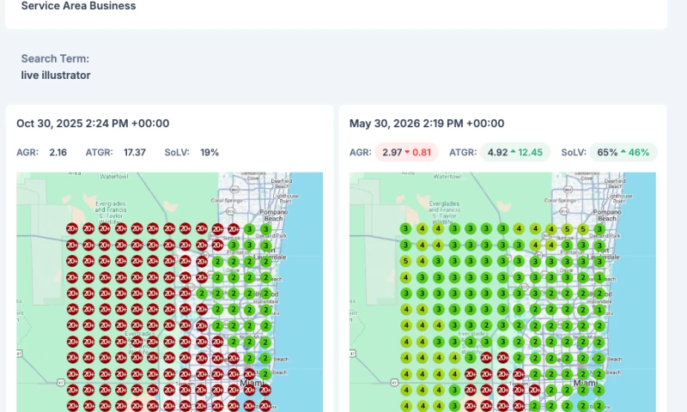Viewport: 687px width, 412px height.
Task: Select the 'live illustrator' search term text
Action: pos(56,76)
